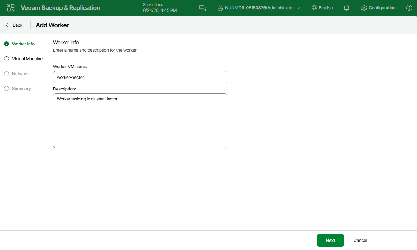Click the Network step circle
The width and height of the screenshot is (417, 250).
click(x=7, y=74)
